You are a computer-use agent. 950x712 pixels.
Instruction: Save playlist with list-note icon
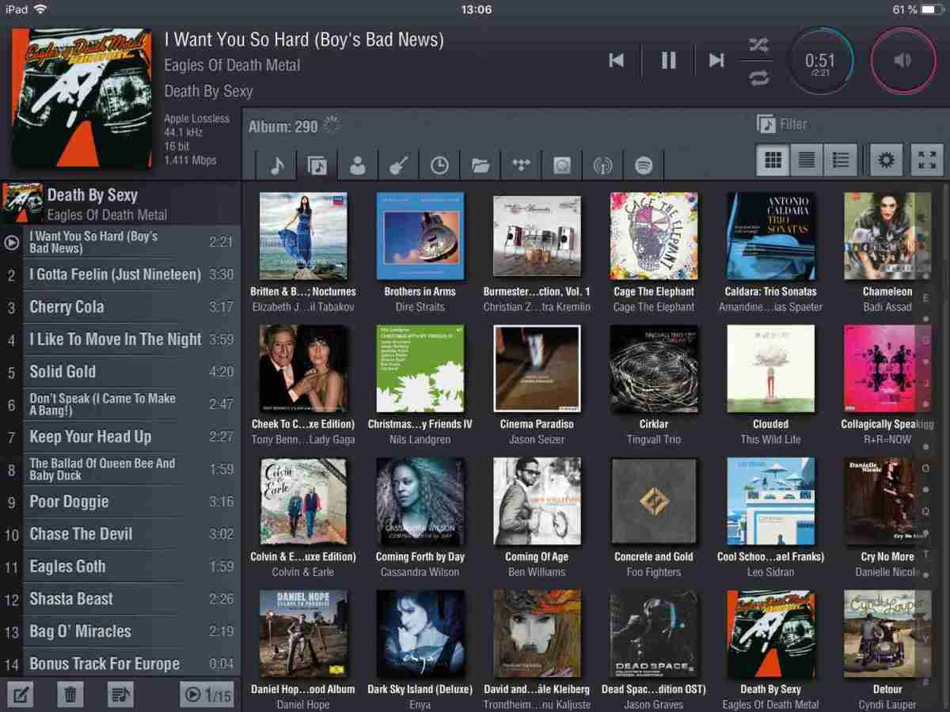pyautogui.click(x=120, y=695)
